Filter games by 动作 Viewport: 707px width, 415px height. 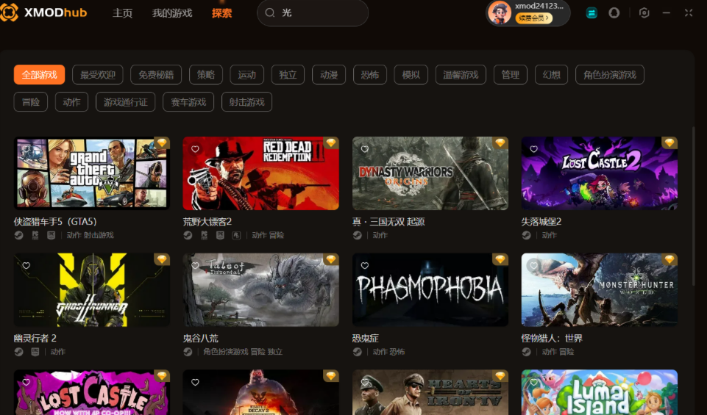tap(71, 101)
